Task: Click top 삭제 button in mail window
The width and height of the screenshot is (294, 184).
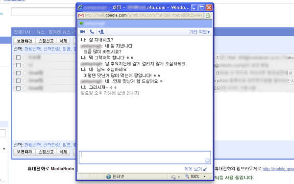Action: pos(63,41)
